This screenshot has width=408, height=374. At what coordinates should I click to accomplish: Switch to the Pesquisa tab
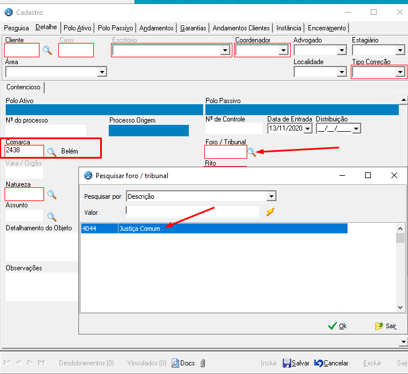(x=17, y=28)
